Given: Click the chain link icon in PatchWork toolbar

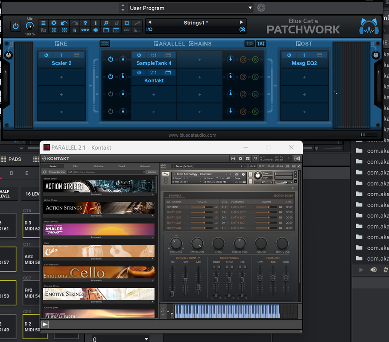Looking at the screenshot, I should [x=127, y=30].
